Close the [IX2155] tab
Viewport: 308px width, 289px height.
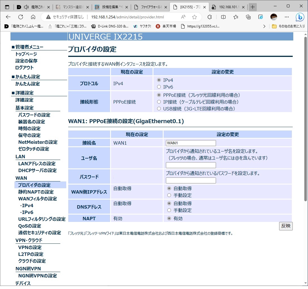click(x=204, y=7)
